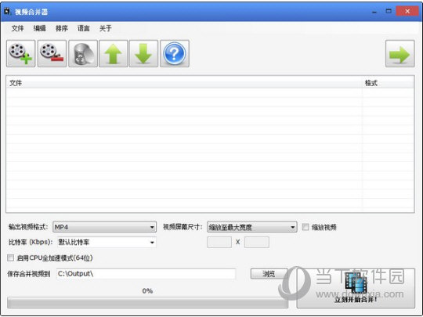423x317 pixels.
Task: Toggle 启用CPU全加速模式(64位) checkbox
Action: tap(10, 258)
